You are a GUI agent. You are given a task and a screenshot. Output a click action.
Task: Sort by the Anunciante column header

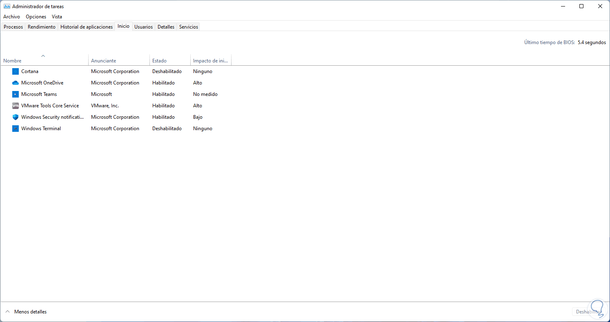(x=119, y=60)
